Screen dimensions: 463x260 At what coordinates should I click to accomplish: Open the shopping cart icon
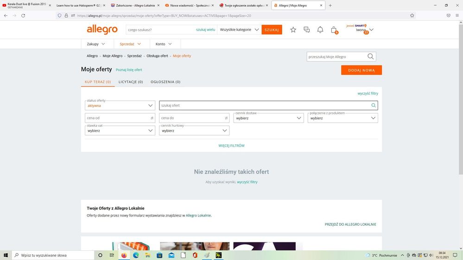pyautogui.click(x=334, y=30)
